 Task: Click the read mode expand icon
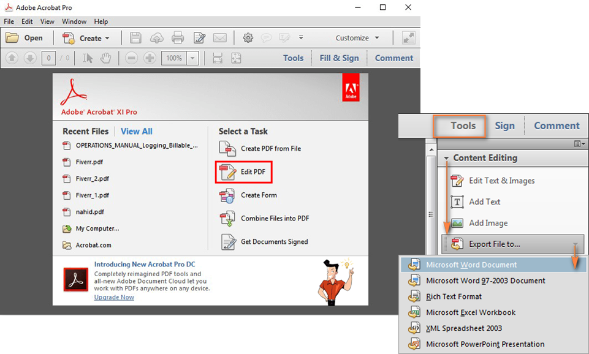click(x=408, y=38)
